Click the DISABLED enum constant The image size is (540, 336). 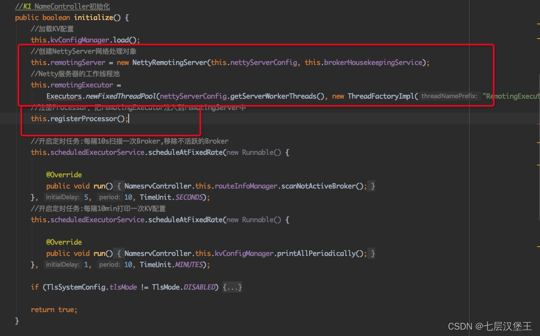(200, 287)
